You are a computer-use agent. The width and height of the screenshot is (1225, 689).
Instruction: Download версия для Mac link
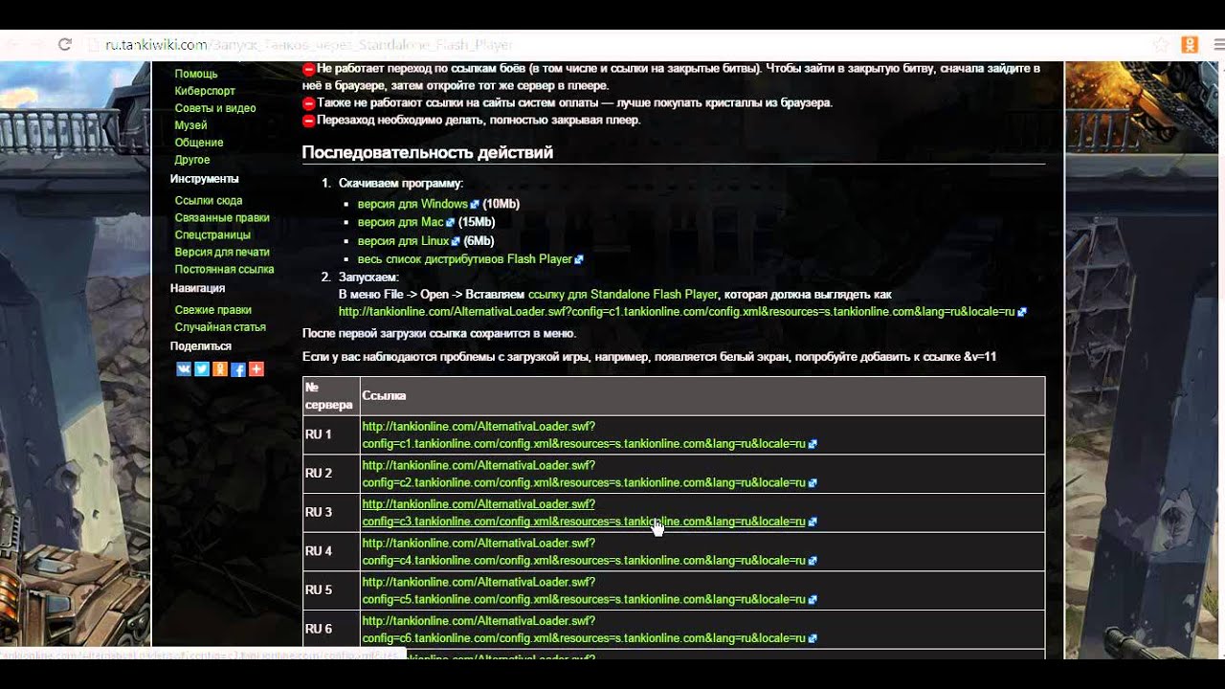pos(401,222)
